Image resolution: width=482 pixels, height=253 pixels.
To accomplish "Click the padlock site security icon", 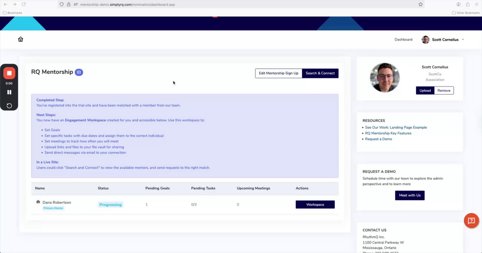I will (x=69, y=4).
